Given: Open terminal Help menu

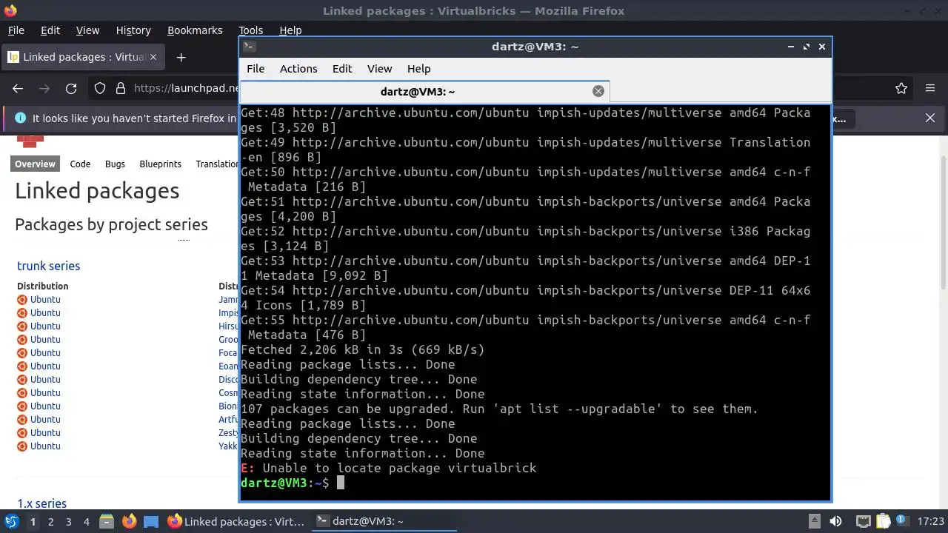Looking at the screenshot, I should (x=418, y=68).
